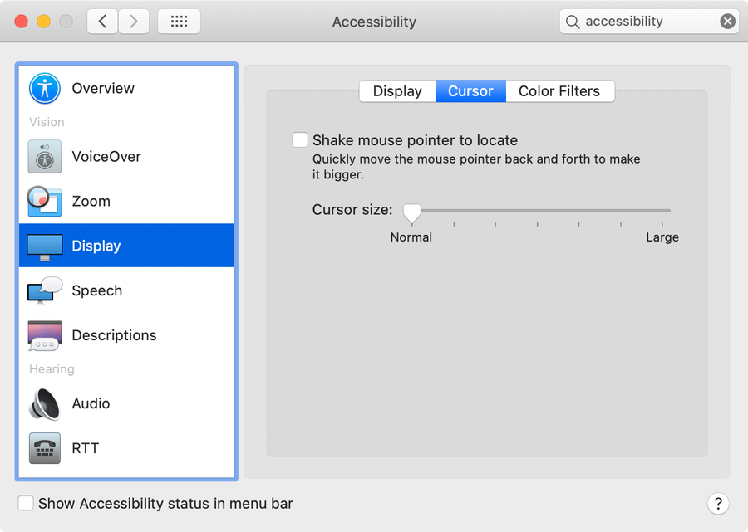Click the RTT telephone icon
The height and width of the screenshot is (532, 748).
(x=45, y=448)
